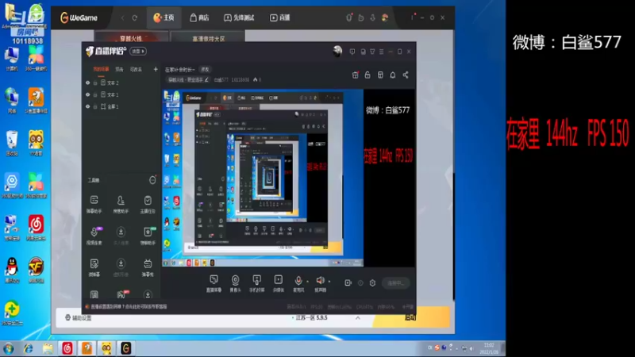Toggle lock on 文本 2 source

[95, 83]
